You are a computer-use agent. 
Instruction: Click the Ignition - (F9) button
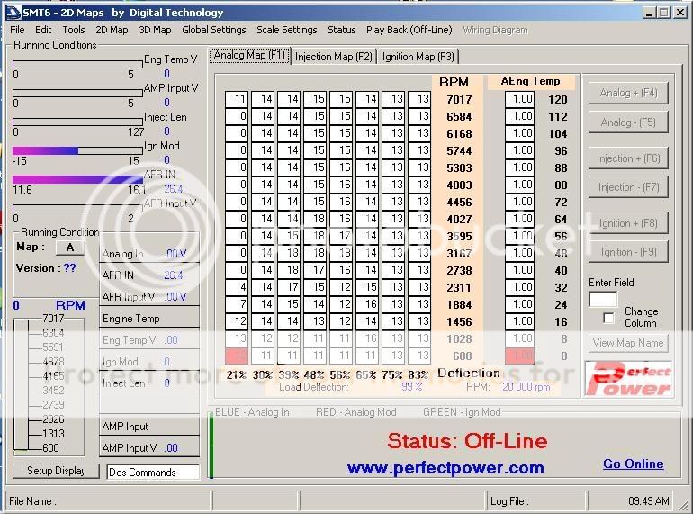pyautogui.click(x=628, y=252)
